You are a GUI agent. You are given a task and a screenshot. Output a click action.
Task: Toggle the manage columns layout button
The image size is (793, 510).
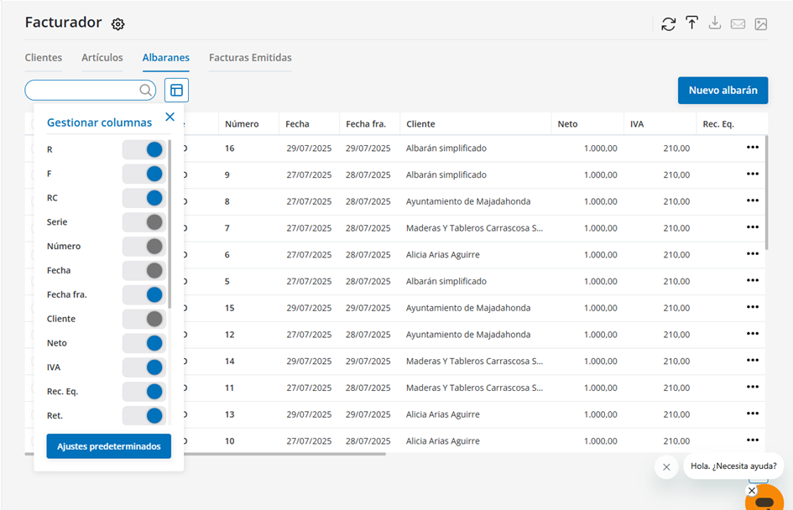pos(176,90)
